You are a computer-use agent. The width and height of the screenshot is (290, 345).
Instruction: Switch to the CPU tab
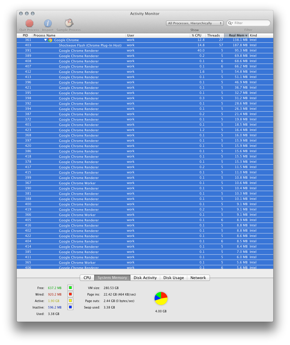pyautogui.click(x=87, y=278)
